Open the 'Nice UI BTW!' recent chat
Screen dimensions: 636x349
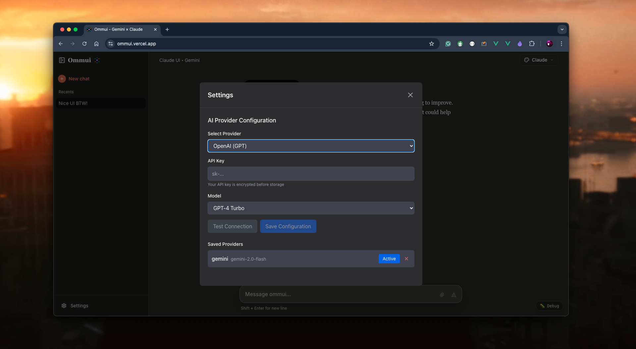(x=101, y=103)
